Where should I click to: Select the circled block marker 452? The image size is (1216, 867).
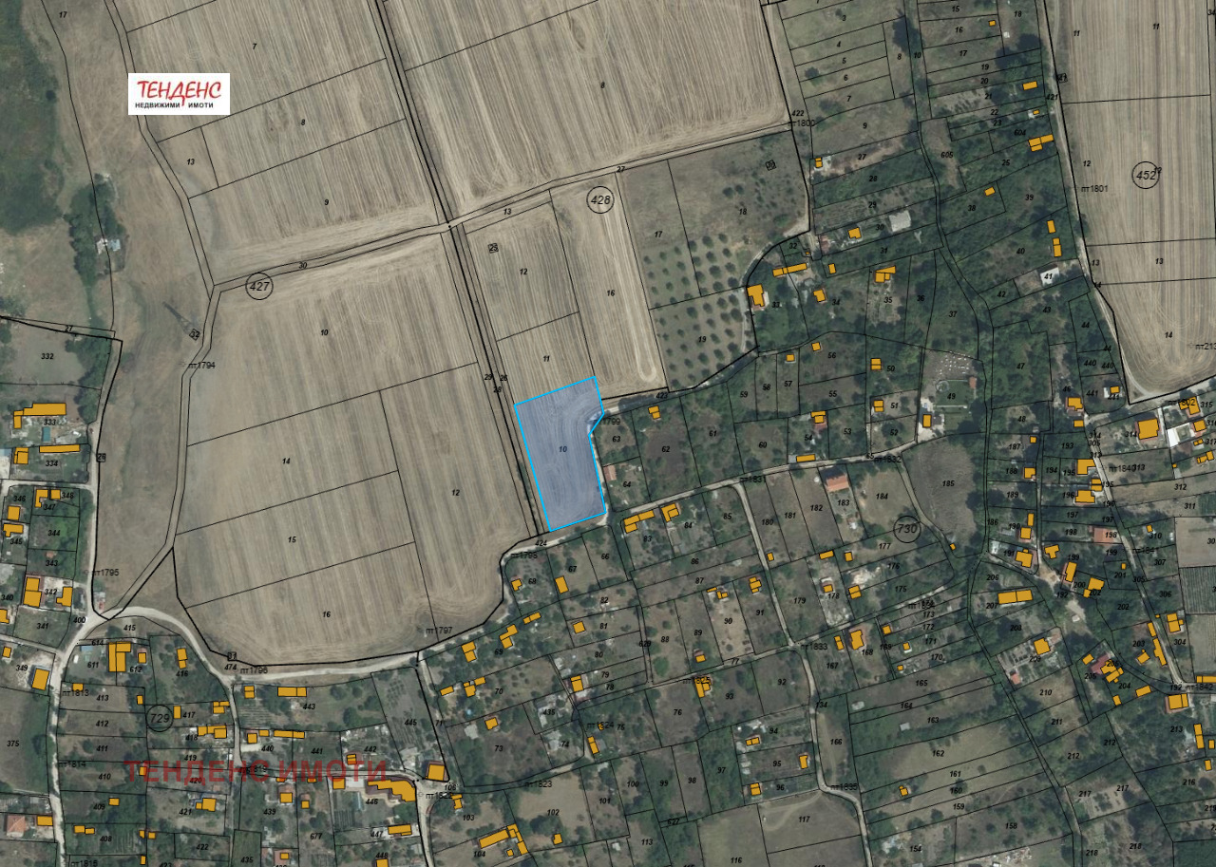1147,175
